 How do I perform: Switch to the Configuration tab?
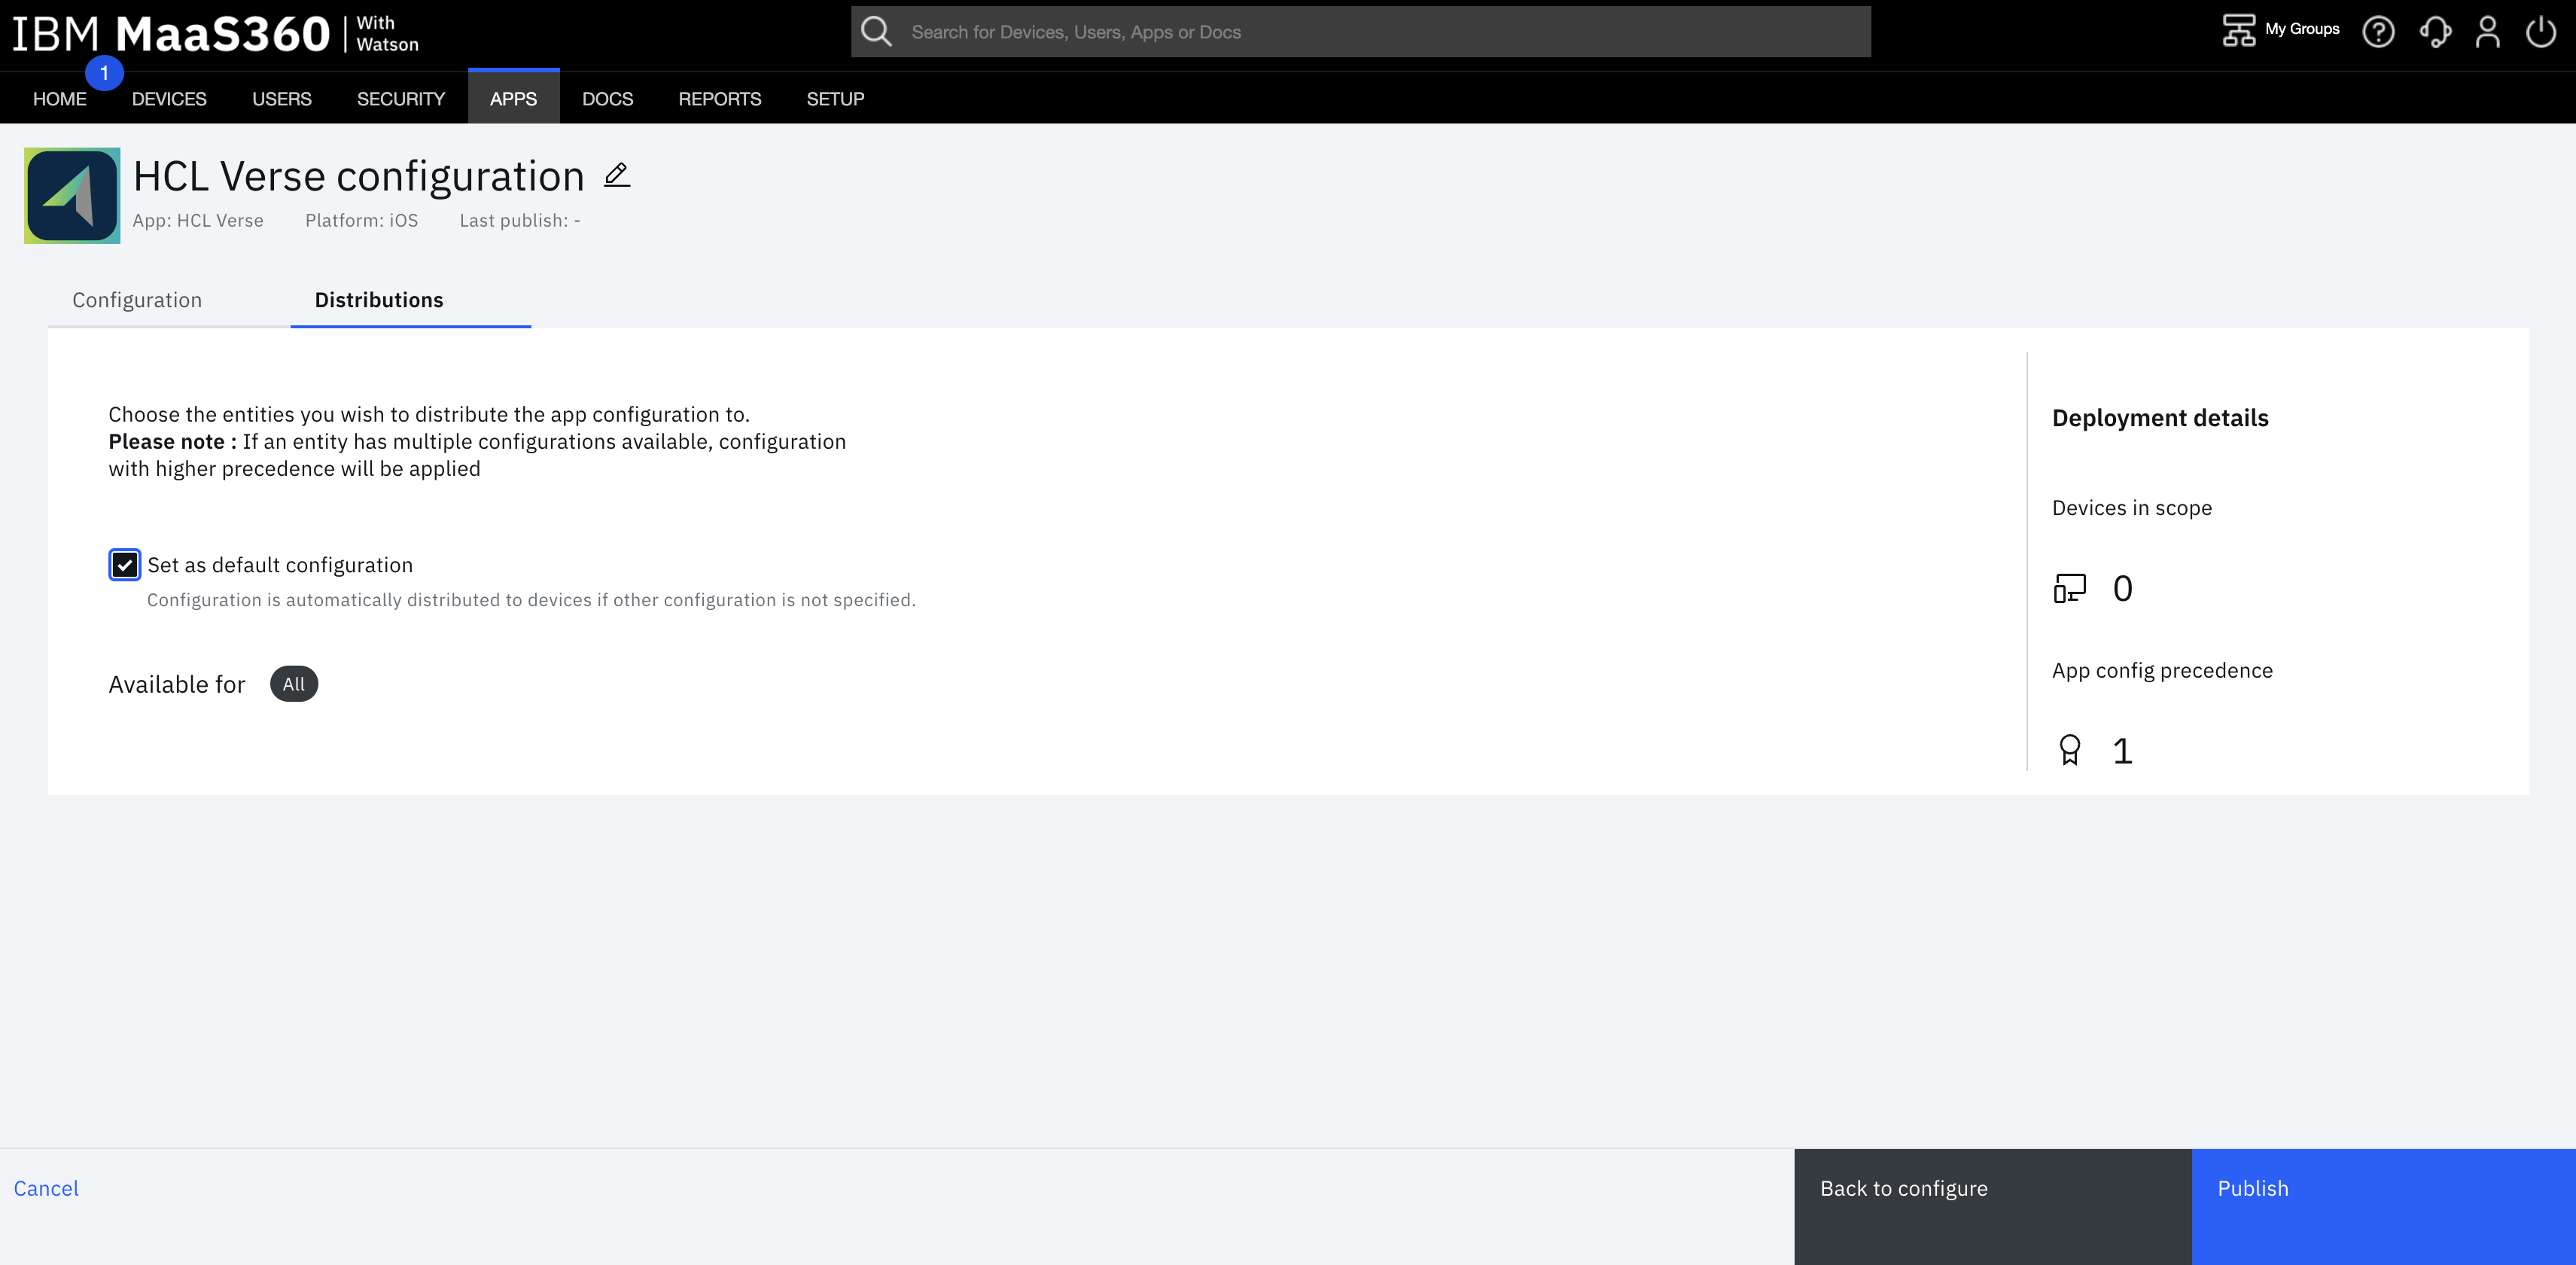tap(136, 299)
